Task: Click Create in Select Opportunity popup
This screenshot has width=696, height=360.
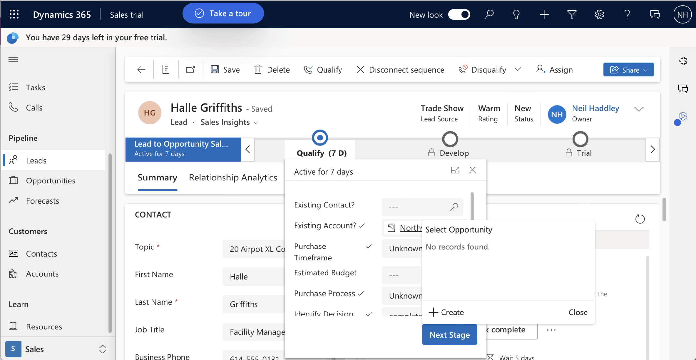Action: click(446, 312)
